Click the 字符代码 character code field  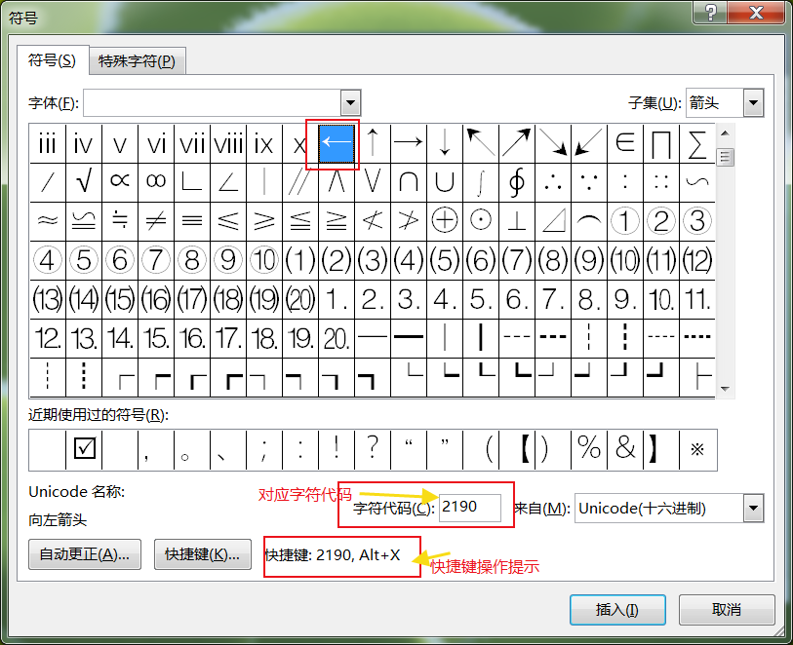coord(469,508)
